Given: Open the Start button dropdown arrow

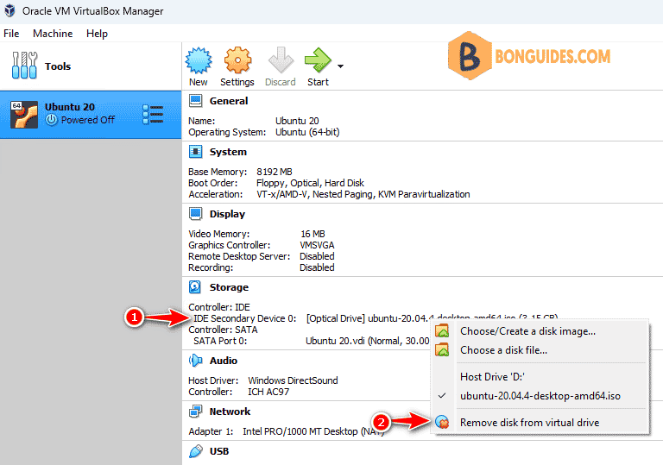Looking at the screenshot, I should (x=340, y=66).
